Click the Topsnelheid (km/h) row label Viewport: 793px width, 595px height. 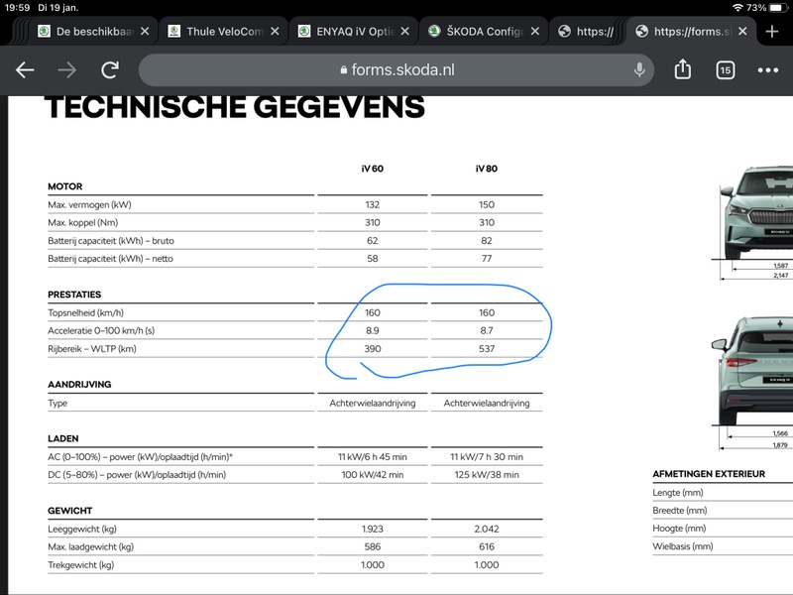click(x=86, y=312)
